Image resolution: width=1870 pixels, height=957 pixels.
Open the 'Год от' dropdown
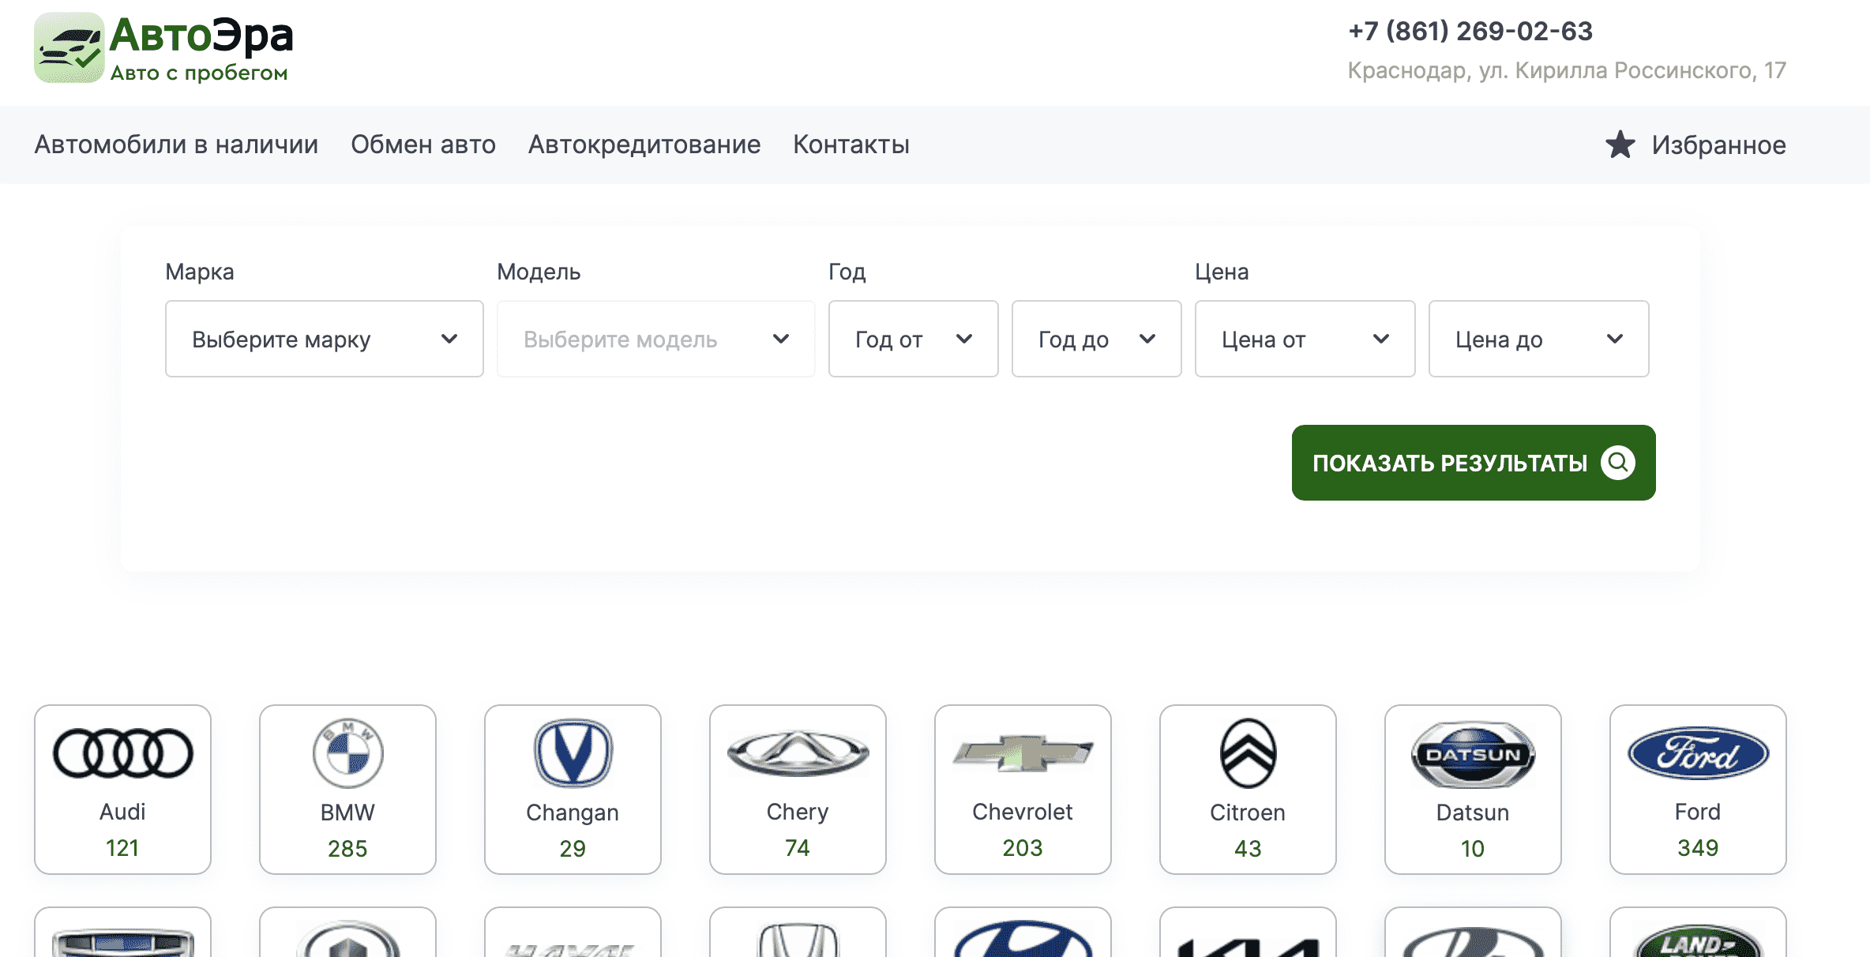coord(913,339)
